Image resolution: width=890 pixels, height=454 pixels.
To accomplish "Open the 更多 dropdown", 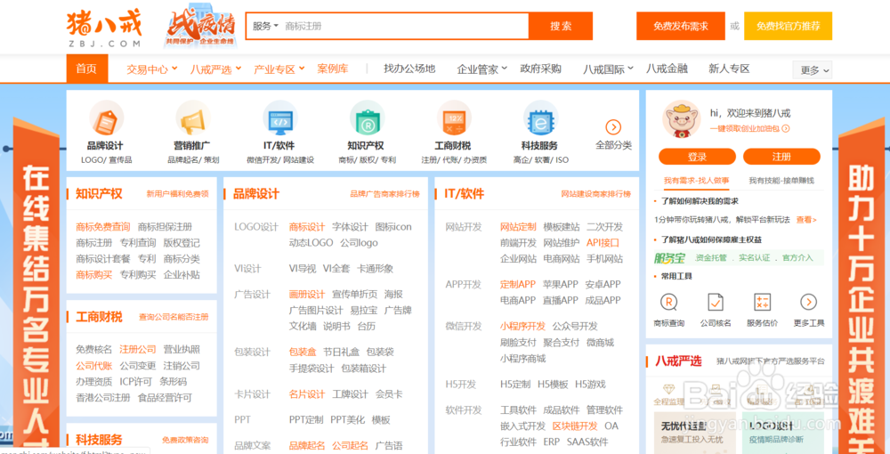I will (813, 70).
